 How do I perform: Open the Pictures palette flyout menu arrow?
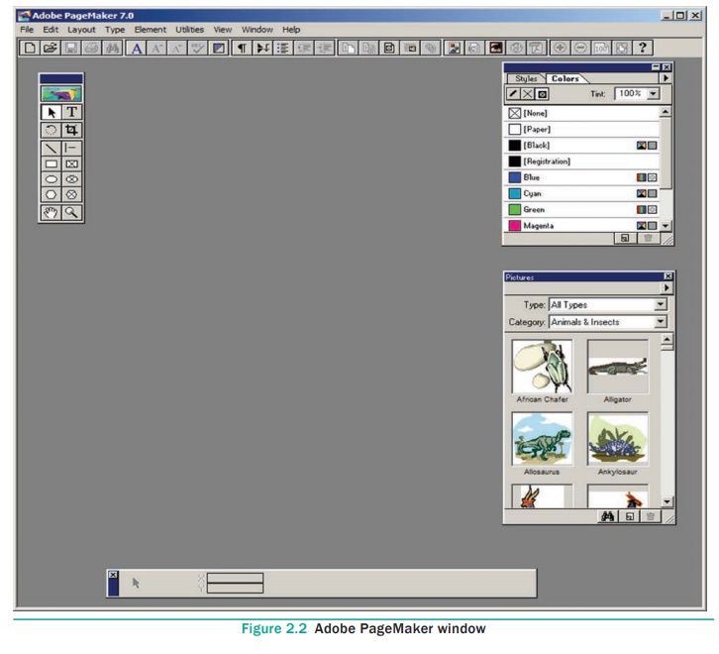pyautogui.click(x=667, y=287)
